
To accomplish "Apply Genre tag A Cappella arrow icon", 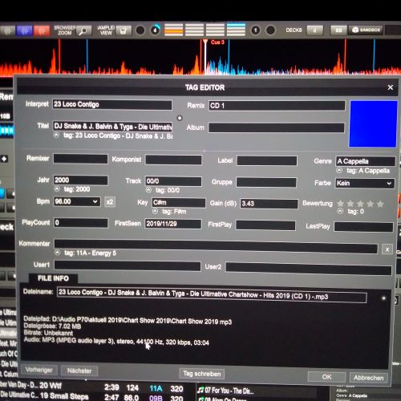I will click(339, 170).
